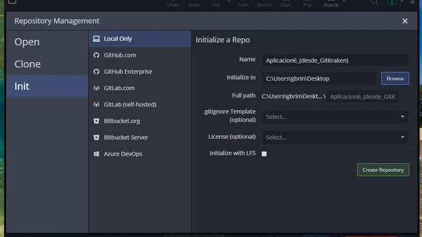
Task: Click the Pop toolbar button
Action: click(307, 3)
